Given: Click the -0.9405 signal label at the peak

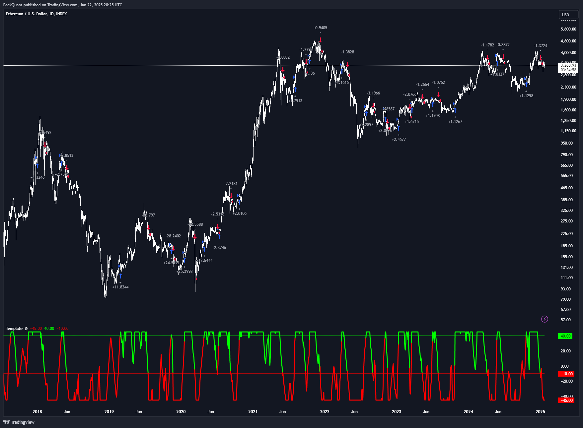Looking at the screenshot, I should point(321,28).
